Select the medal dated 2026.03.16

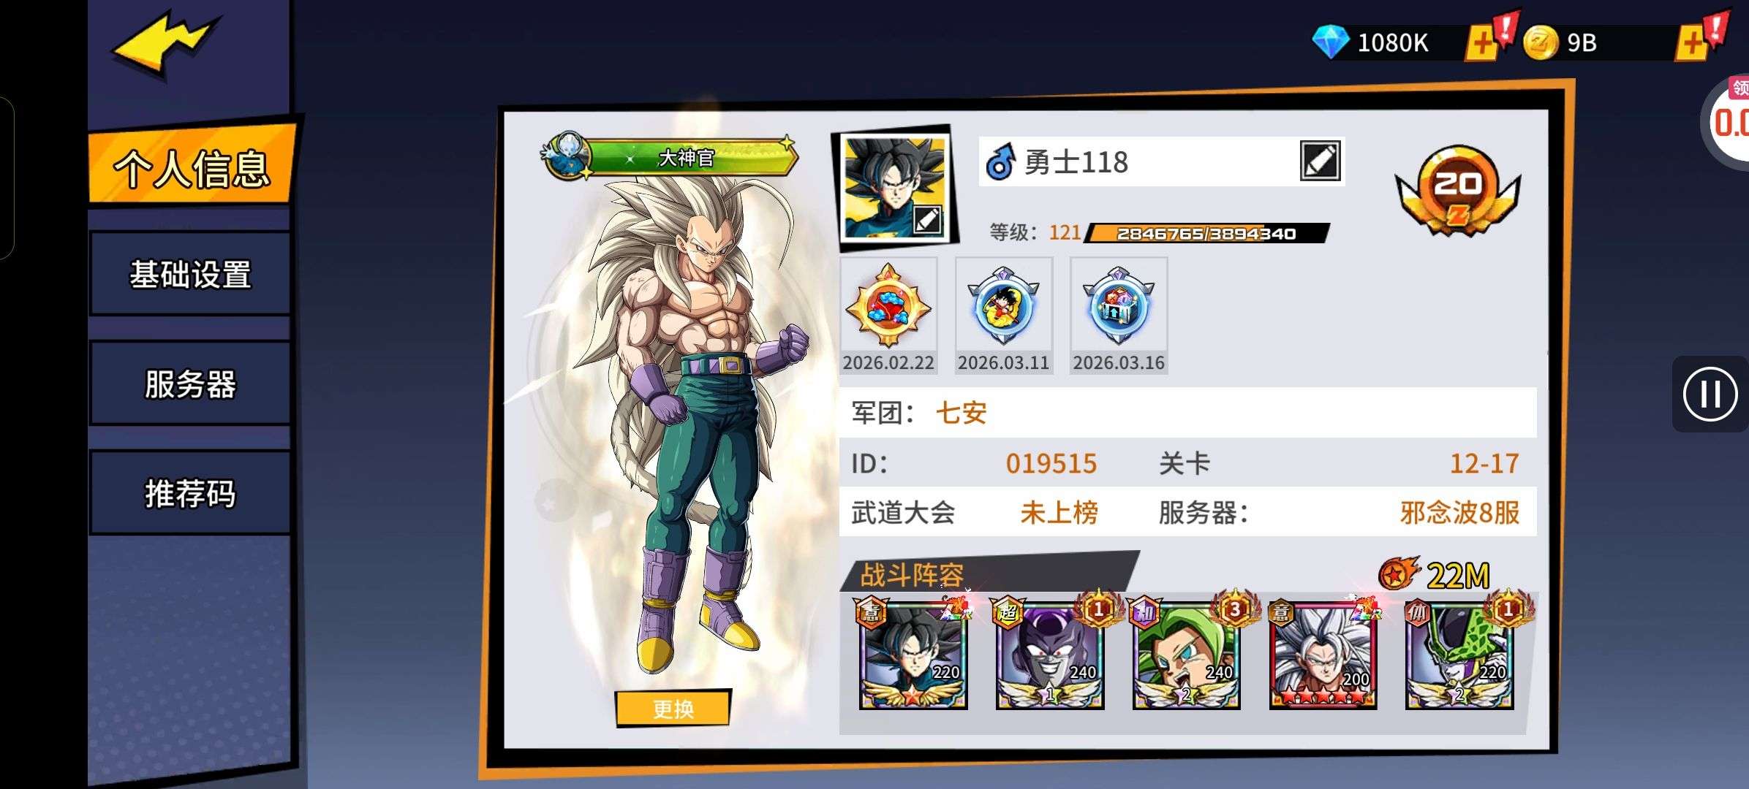(1119, 316)
